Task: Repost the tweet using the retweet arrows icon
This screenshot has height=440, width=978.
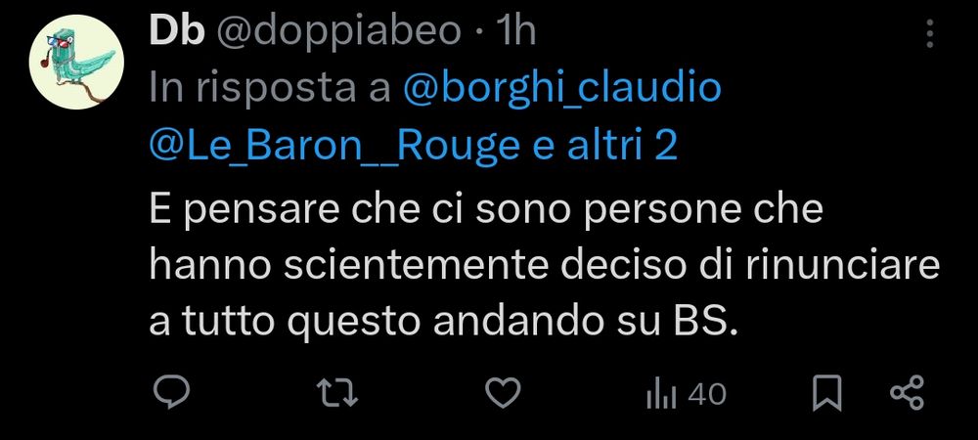Action: 336,394
